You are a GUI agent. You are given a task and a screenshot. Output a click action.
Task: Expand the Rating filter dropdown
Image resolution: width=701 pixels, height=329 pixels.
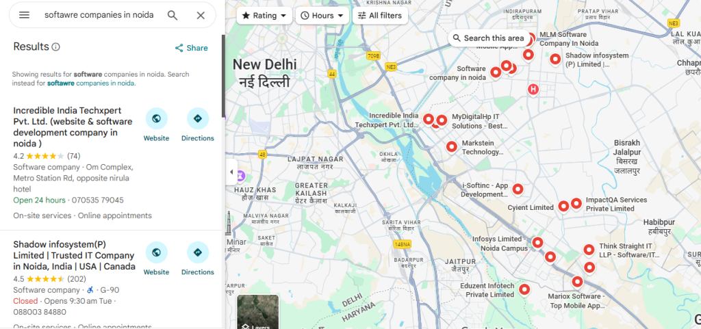point(264,16)
